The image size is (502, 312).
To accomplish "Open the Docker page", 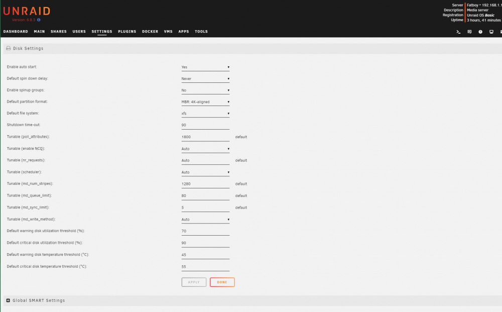I will pos(150,31).
